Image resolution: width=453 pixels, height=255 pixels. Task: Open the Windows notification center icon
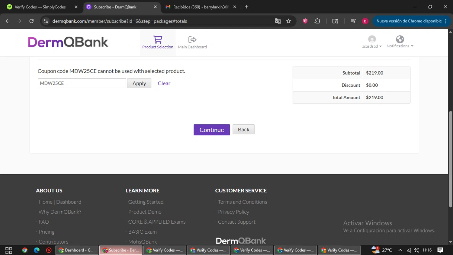click(x=440, y=250)
